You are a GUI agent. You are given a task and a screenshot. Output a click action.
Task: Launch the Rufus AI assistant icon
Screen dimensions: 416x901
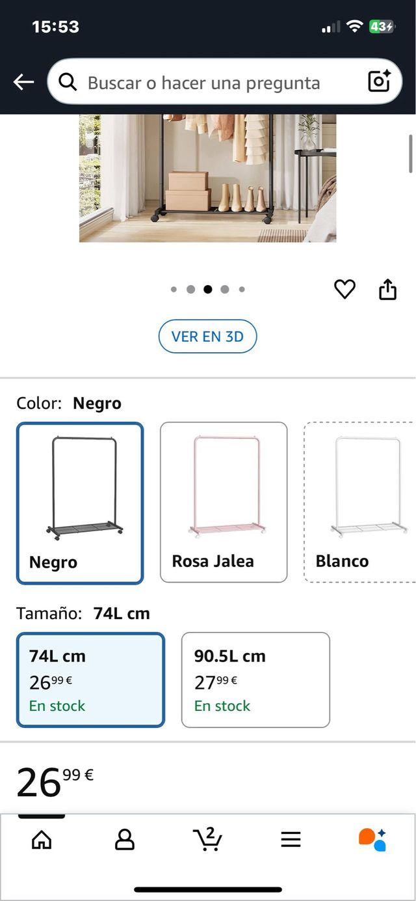click(x=374, y=840)
